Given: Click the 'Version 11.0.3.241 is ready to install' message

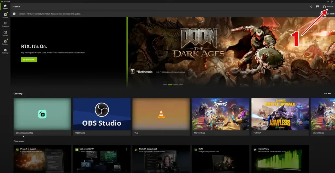Looking at the screenshot, I should (x=50, y=14).
